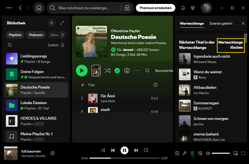Screen dimensions: 249x164
Task: Search inside the playlist
Action: coord(147,71)
